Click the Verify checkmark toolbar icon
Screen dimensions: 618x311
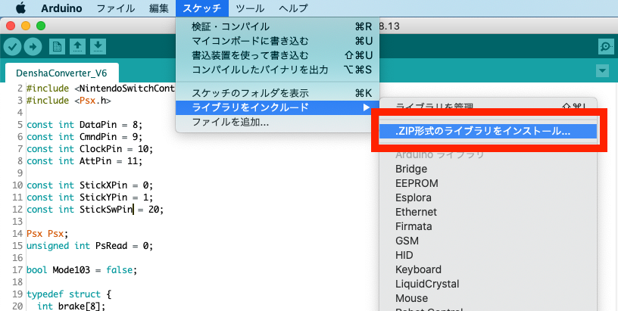pos(12,47)
